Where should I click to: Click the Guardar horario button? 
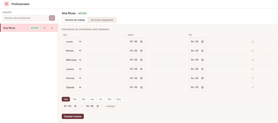tap(73, 116)
